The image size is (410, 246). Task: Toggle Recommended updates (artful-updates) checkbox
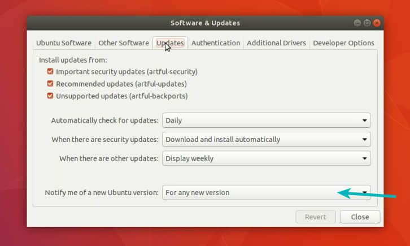[51, 84]
